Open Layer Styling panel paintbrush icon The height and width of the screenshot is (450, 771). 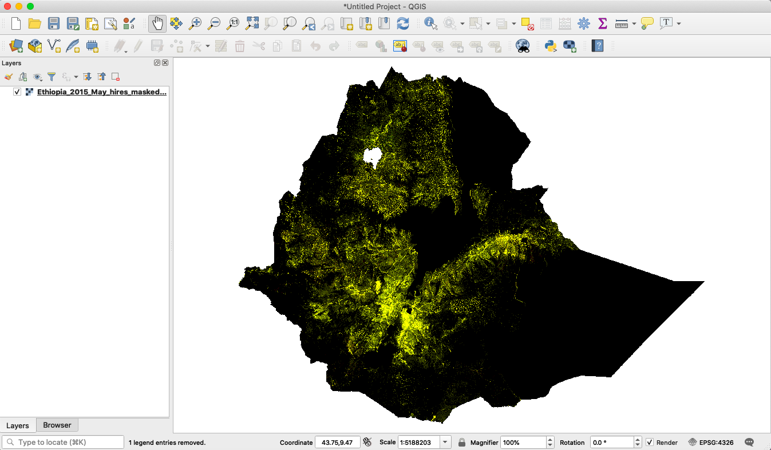click(x=9, y=77)
